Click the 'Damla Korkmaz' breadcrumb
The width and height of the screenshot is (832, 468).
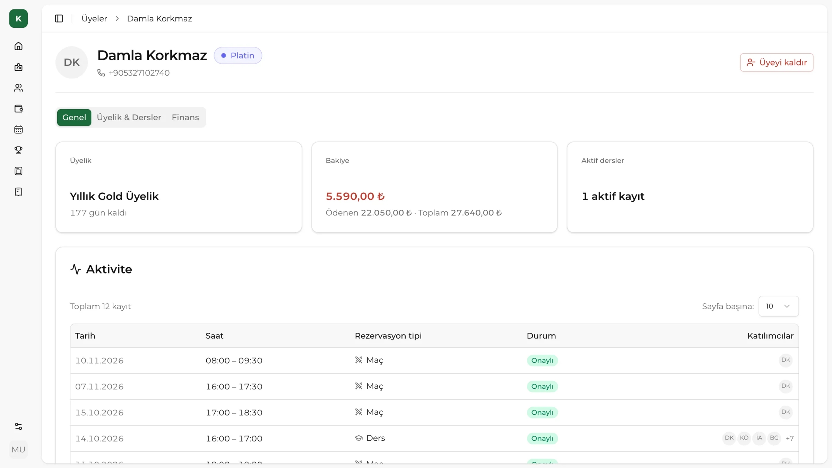[x=159, y=18]
